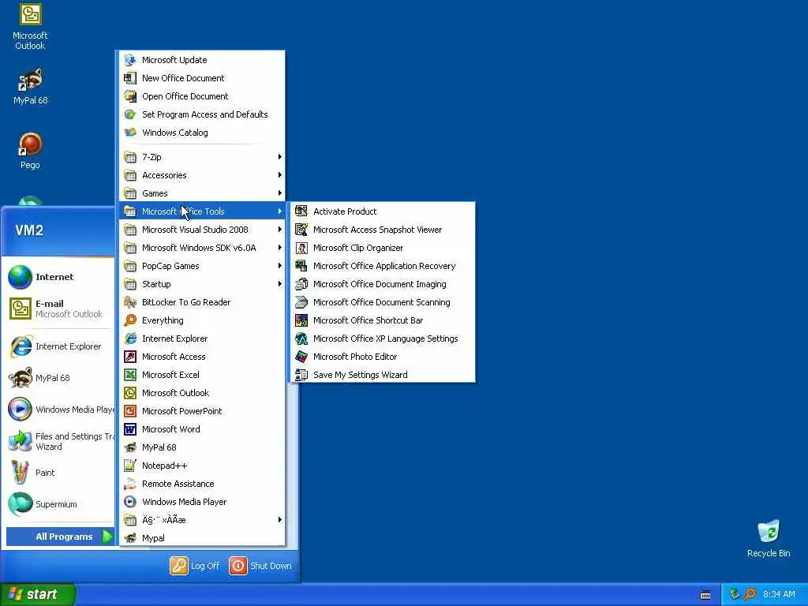
Task: Expand Microsoft Visual Studio 2008 submenu arrow
Action: pos(280,230)
